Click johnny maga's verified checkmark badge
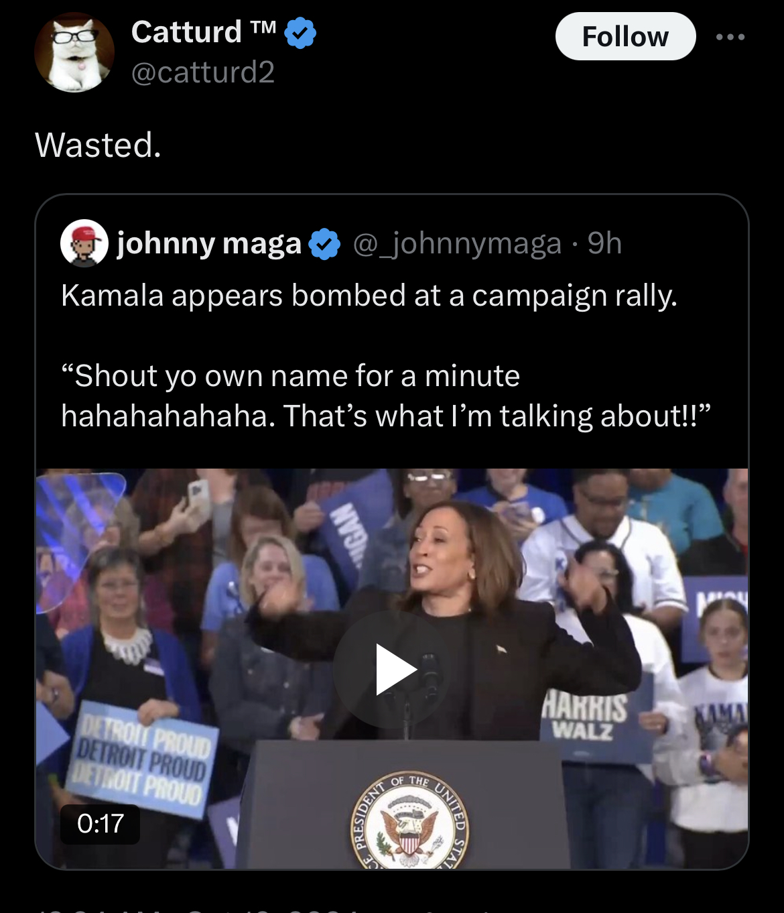This screenshot has width=784, height=913. pyautogui.click(x=325, y=244)
